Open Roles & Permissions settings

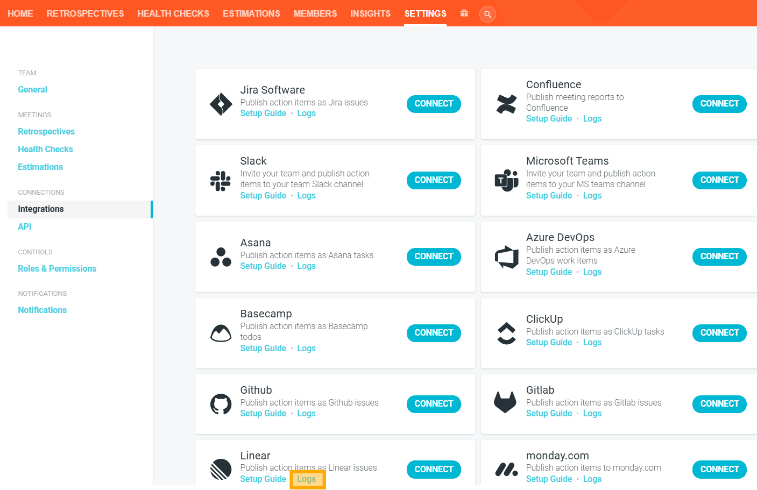[x=58, y=269]
